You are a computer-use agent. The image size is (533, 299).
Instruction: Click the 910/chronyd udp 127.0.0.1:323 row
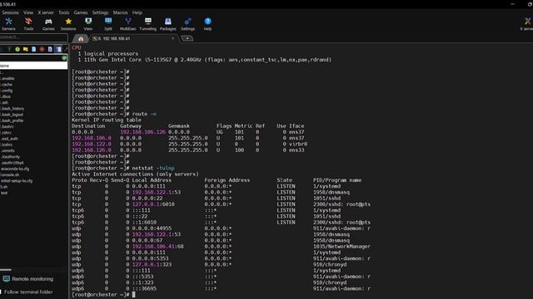221,264
